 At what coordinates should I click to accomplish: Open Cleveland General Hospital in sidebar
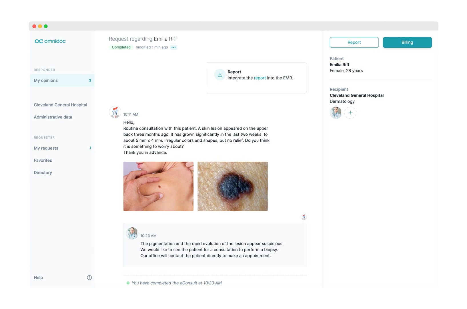[60, 105]
